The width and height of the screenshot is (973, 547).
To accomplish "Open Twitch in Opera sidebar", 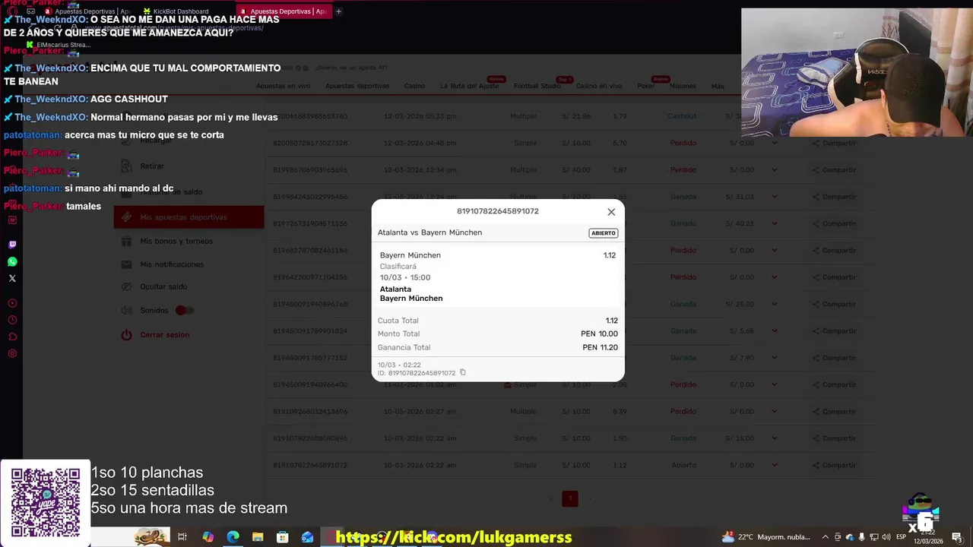I will [12, 245].
